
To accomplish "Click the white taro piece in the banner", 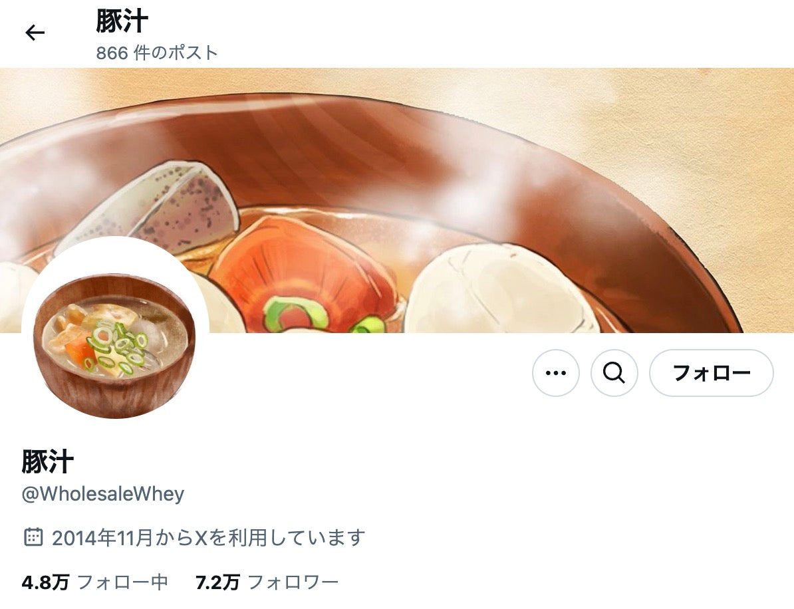I will pyautogui.click(x=499, y=289).
